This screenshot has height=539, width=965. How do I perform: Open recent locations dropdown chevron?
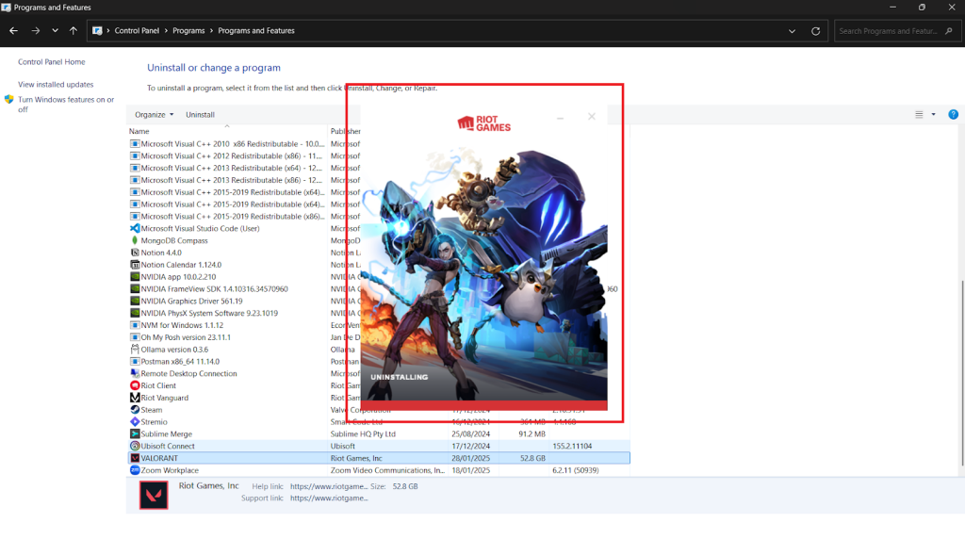55,31
